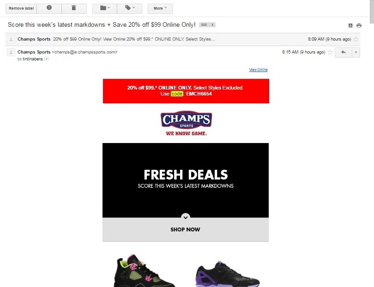This screenshot has height=287, width=374.
Task: Expand the More actions menu
Action: coord(160,8)
